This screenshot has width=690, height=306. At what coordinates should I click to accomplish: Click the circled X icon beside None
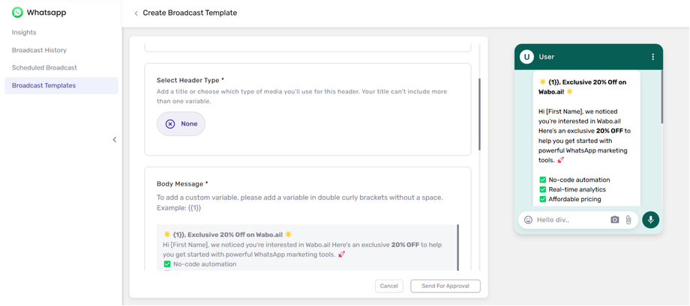170,124
